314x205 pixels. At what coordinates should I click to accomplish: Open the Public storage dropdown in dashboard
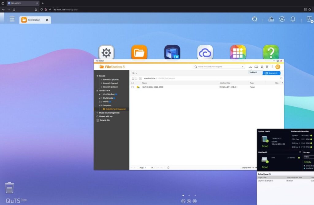(x=308, y=157)
